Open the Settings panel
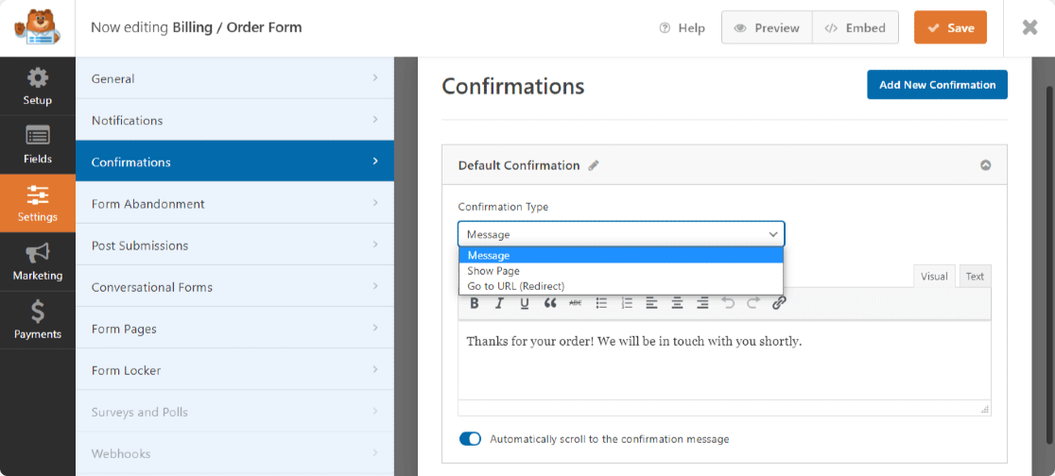This screenshot has width=1055, height=476. coord(38,203)
